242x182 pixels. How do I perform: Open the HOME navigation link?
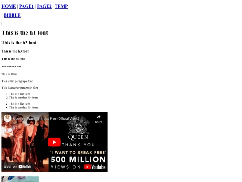[x=9, y=6]
